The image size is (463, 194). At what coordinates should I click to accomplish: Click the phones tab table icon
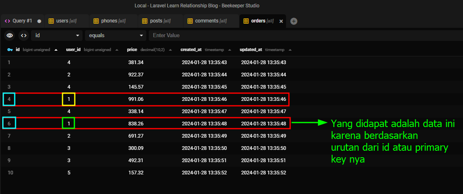click(x=96, y=21)
